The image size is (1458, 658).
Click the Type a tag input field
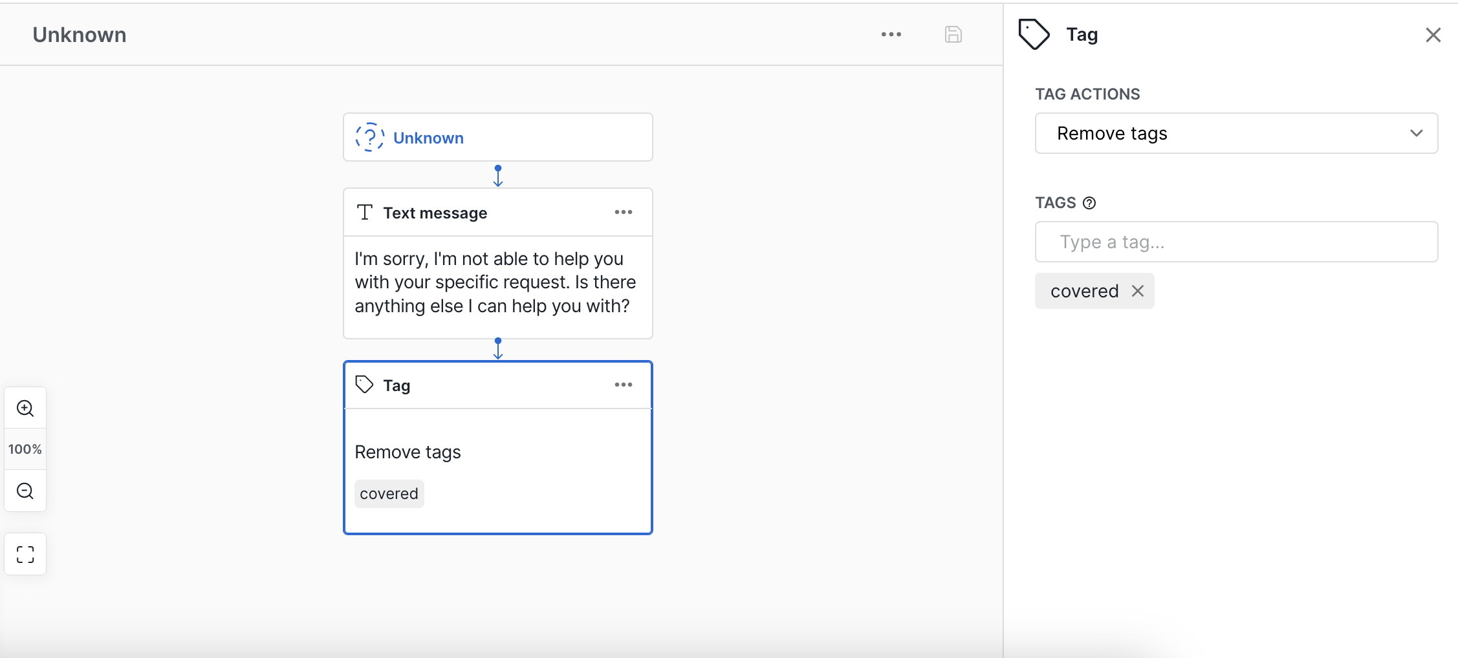pyautogui.click(x=1235, y=242)
